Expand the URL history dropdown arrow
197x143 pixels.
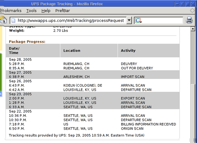(x=129, y=20)
